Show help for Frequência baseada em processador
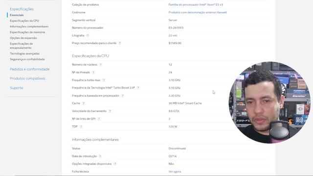Screen dimensions: 313x176 (123, 96)
